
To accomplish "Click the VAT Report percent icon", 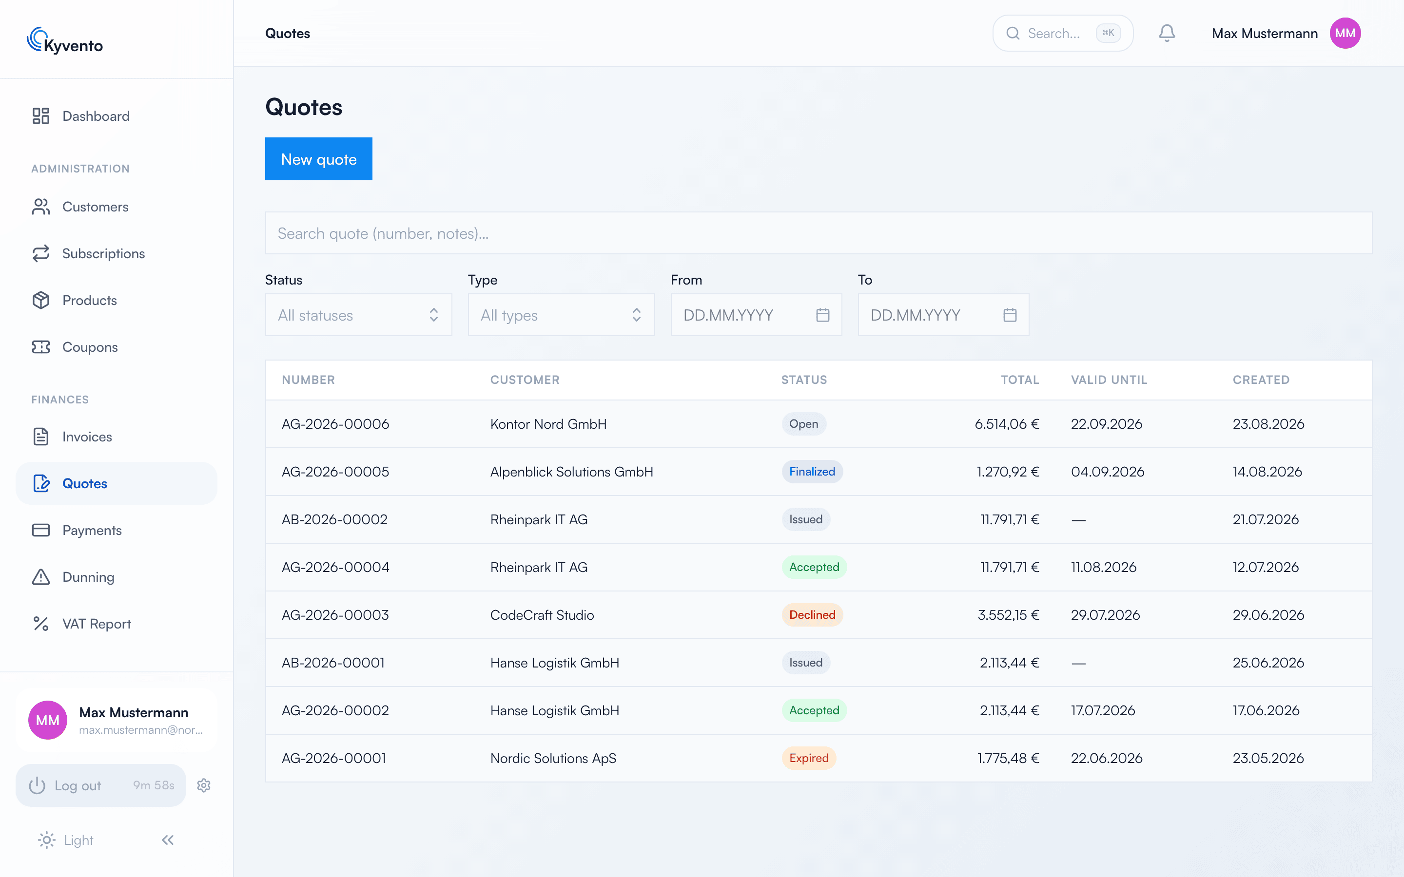I will [x=40, y=624].
